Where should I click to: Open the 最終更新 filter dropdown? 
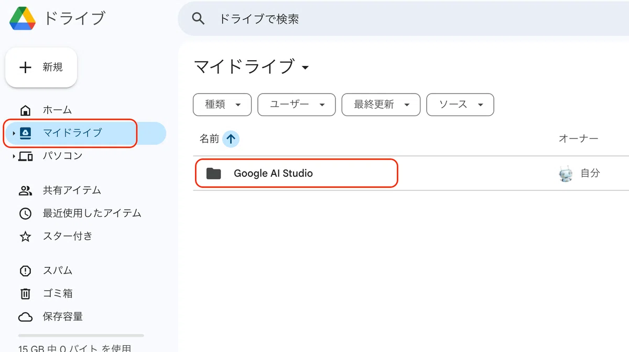click(x=381, y=105)
